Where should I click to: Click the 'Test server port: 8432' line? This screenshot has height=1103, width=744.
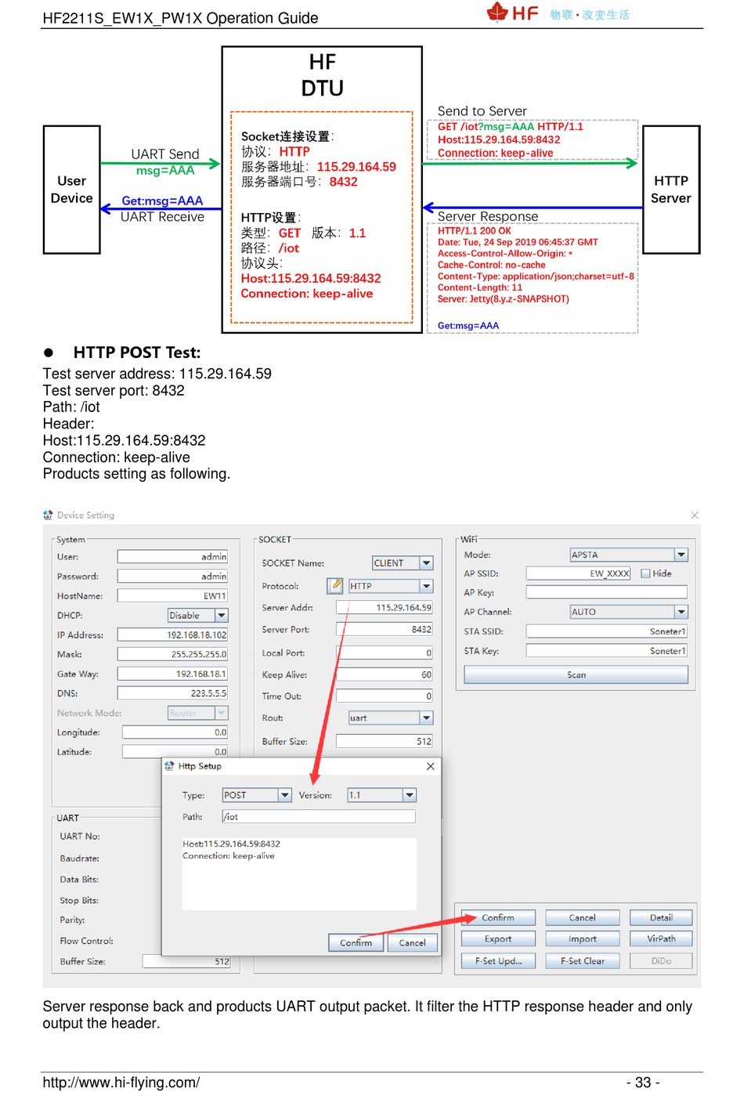[114, 390]
